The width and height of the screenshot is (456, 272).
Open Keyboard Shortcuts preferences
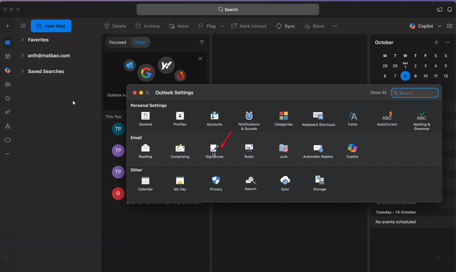tap(318, 119)
